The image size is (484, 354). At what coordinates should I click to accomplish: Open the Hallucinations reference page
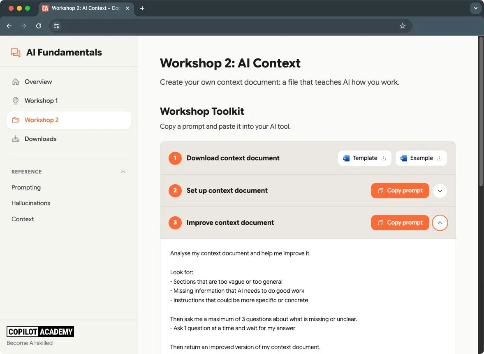(31, 203)
